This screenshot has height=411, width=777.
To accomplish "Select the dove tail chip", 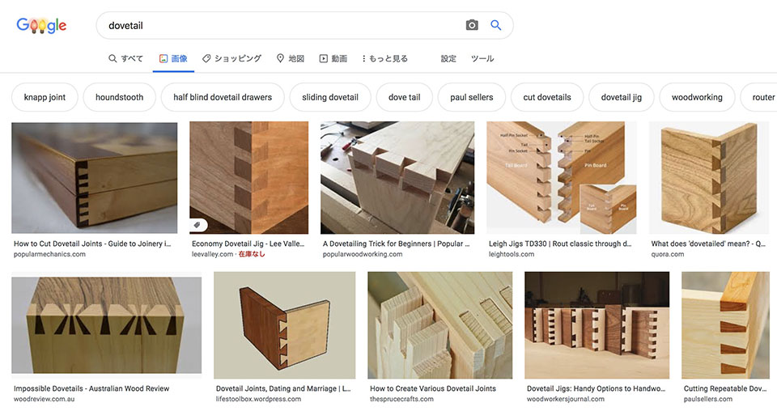I will [x=405, y=97].
